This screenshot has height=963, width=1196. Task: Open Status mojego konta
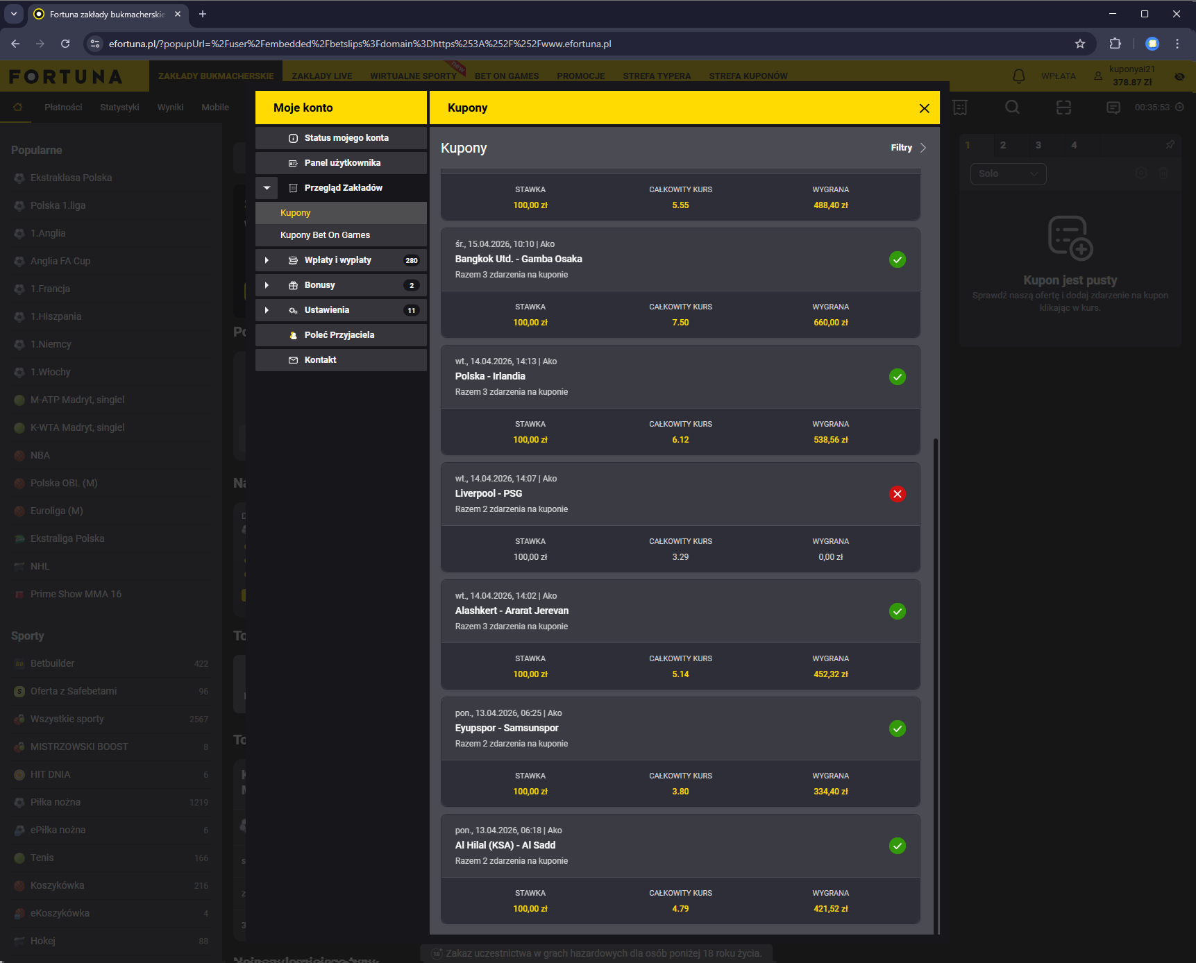tap(341, 138)
